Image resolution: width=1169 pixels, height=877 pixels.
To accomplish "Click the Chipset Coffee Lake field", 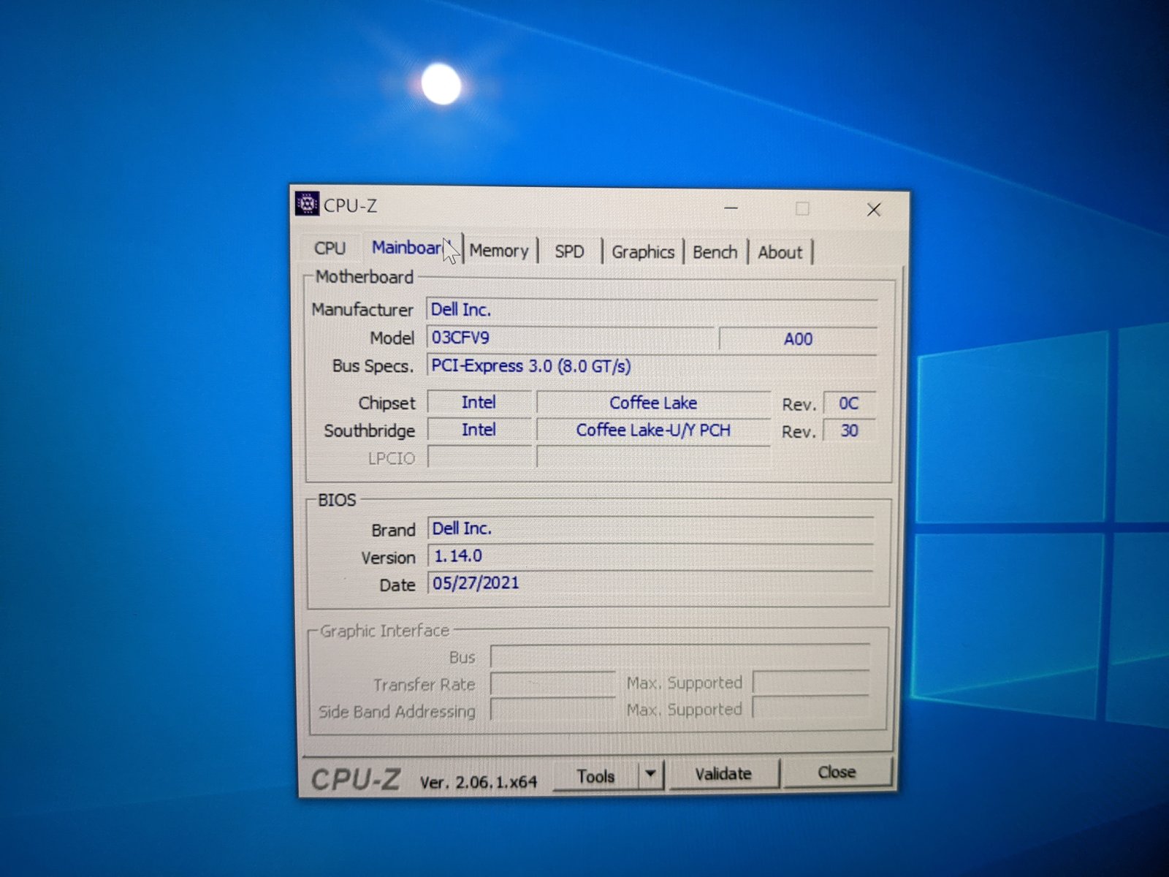I will tap(653, 403).
